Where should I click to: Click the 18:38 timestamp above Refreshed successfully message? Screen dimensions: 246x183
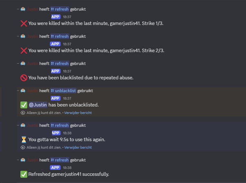67,168
